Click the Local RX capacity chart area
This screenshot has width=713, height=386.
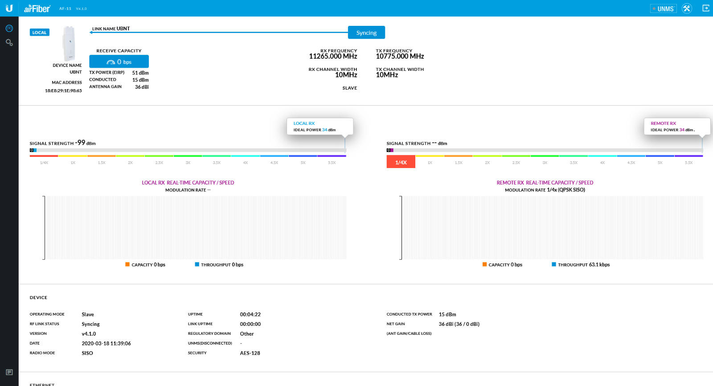tap(196, 227)
